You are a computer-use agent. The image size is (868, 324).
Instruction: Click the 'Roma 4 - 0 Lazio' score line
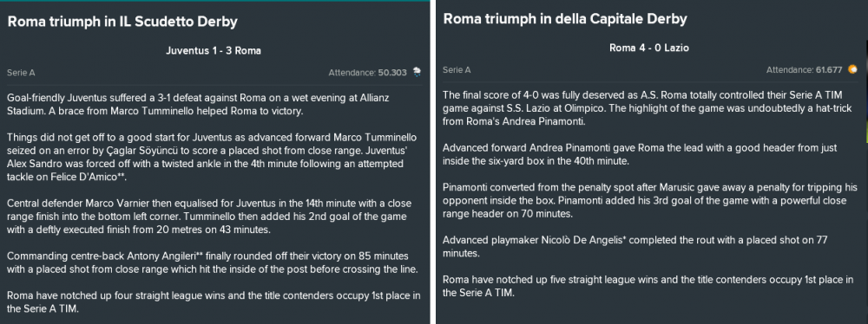point(649,48)
